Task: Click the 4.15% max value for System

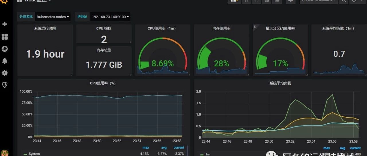Action: (x=145, y=154)
